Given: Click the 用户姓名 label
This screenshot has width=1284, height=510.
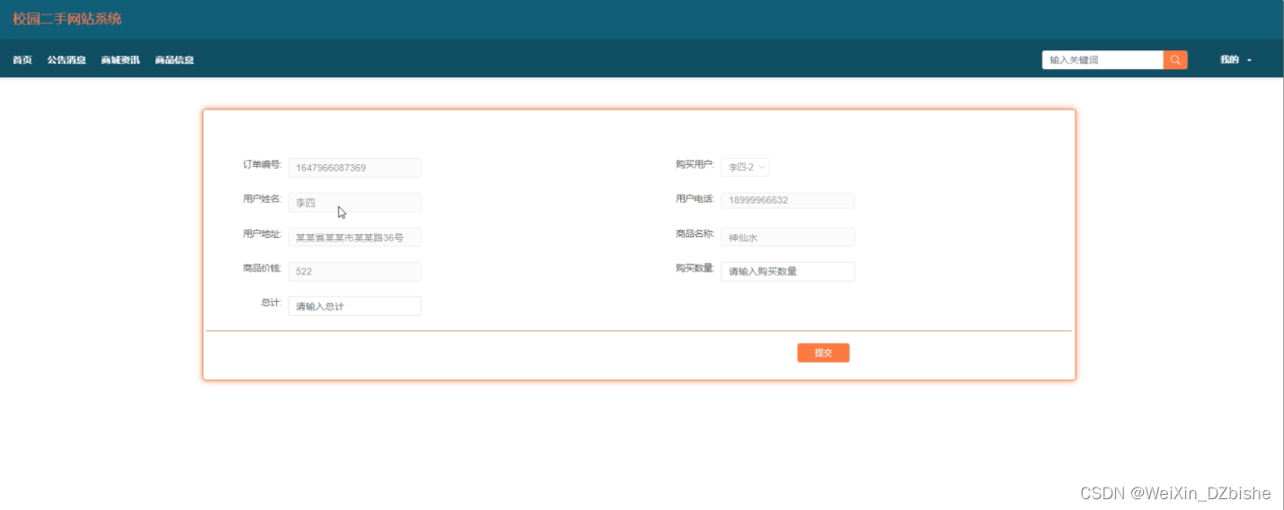Looking at the screenshot, I should [x=261, y=199].
